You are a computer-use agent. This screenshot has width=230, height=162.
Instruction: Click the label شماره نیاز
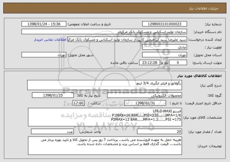coord(213,24)
